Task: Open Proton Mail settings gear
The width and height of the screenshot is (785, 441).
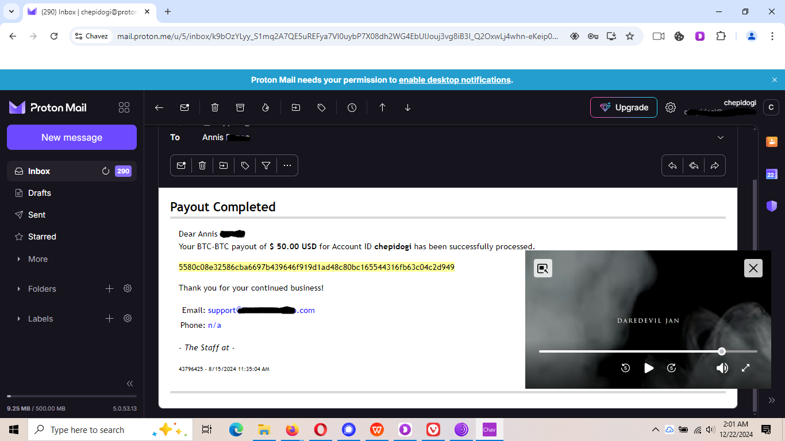Action: click(x=670, y=107)
